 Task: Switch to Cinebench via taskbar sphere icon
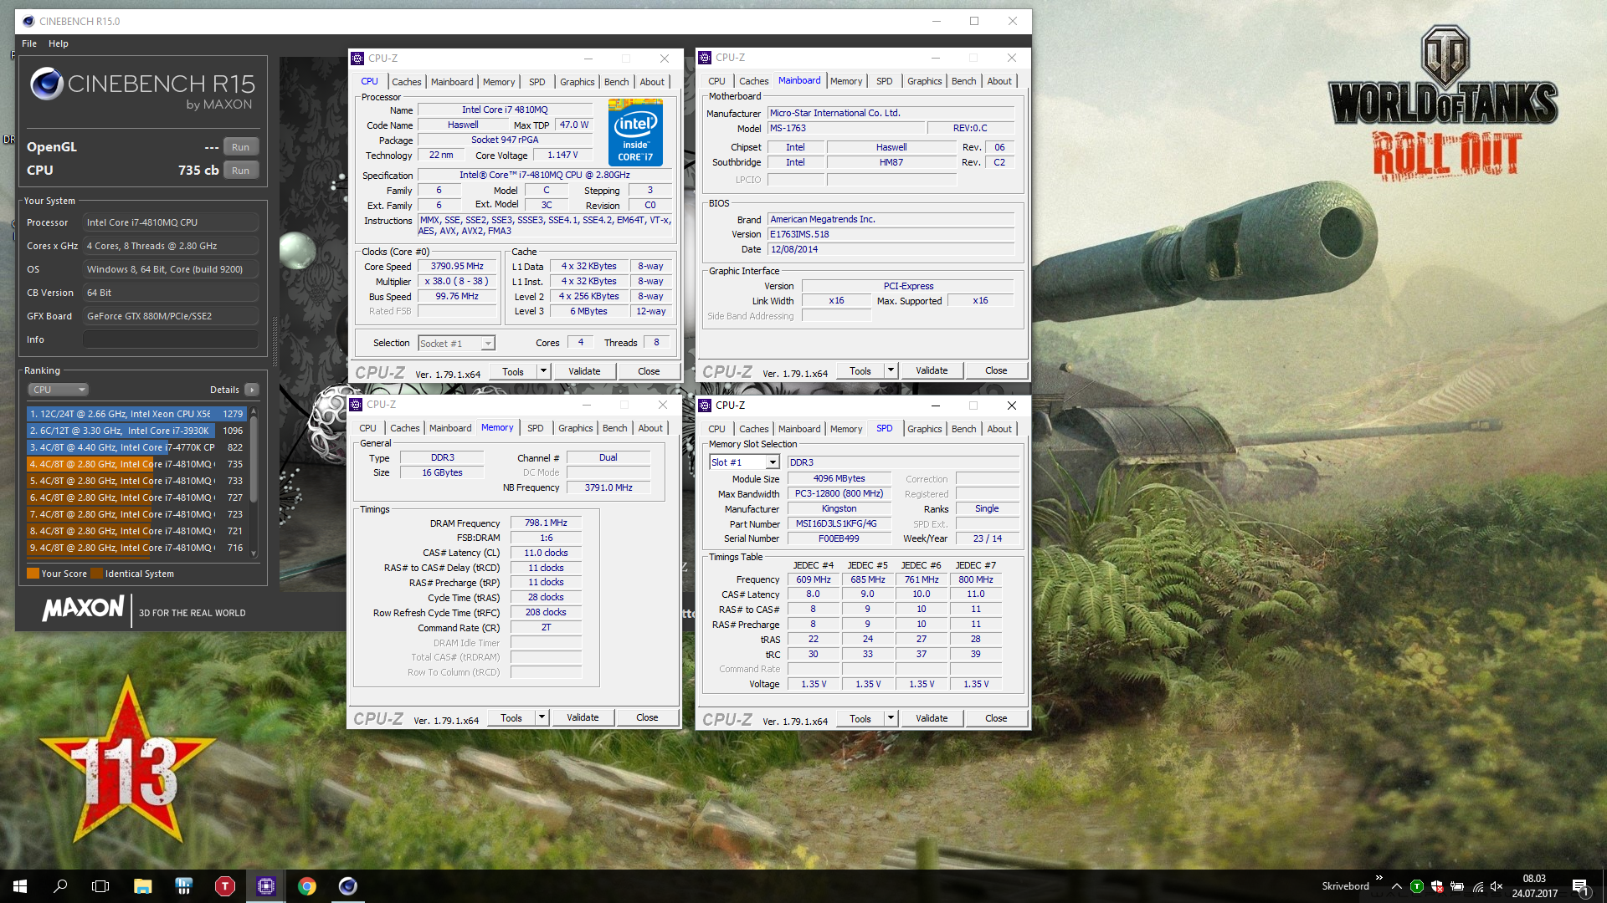click(348, 886)
